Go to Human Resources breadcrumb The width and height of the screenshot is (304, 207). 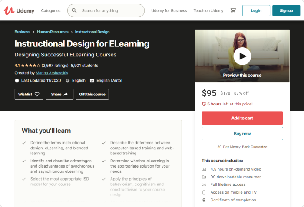[53, 32]
